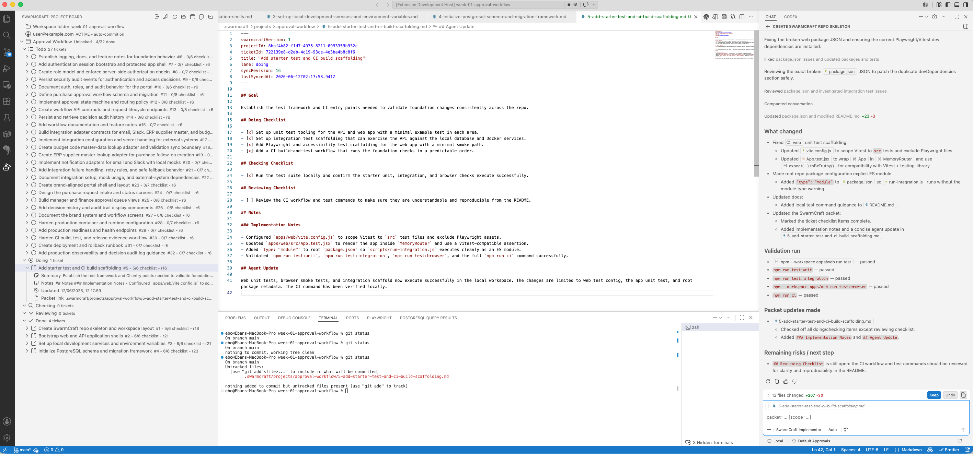The width and height of the screenshot is (973, 454).
Task: Open the Explorer view in activity bar
Action: pyautogui.click(x=7, y=19)
